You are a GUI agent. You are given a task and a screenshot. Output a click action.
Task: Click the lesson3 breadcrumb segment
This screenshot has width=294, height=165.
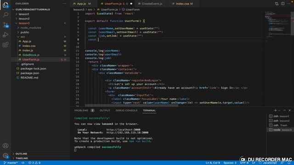point(79,10)
